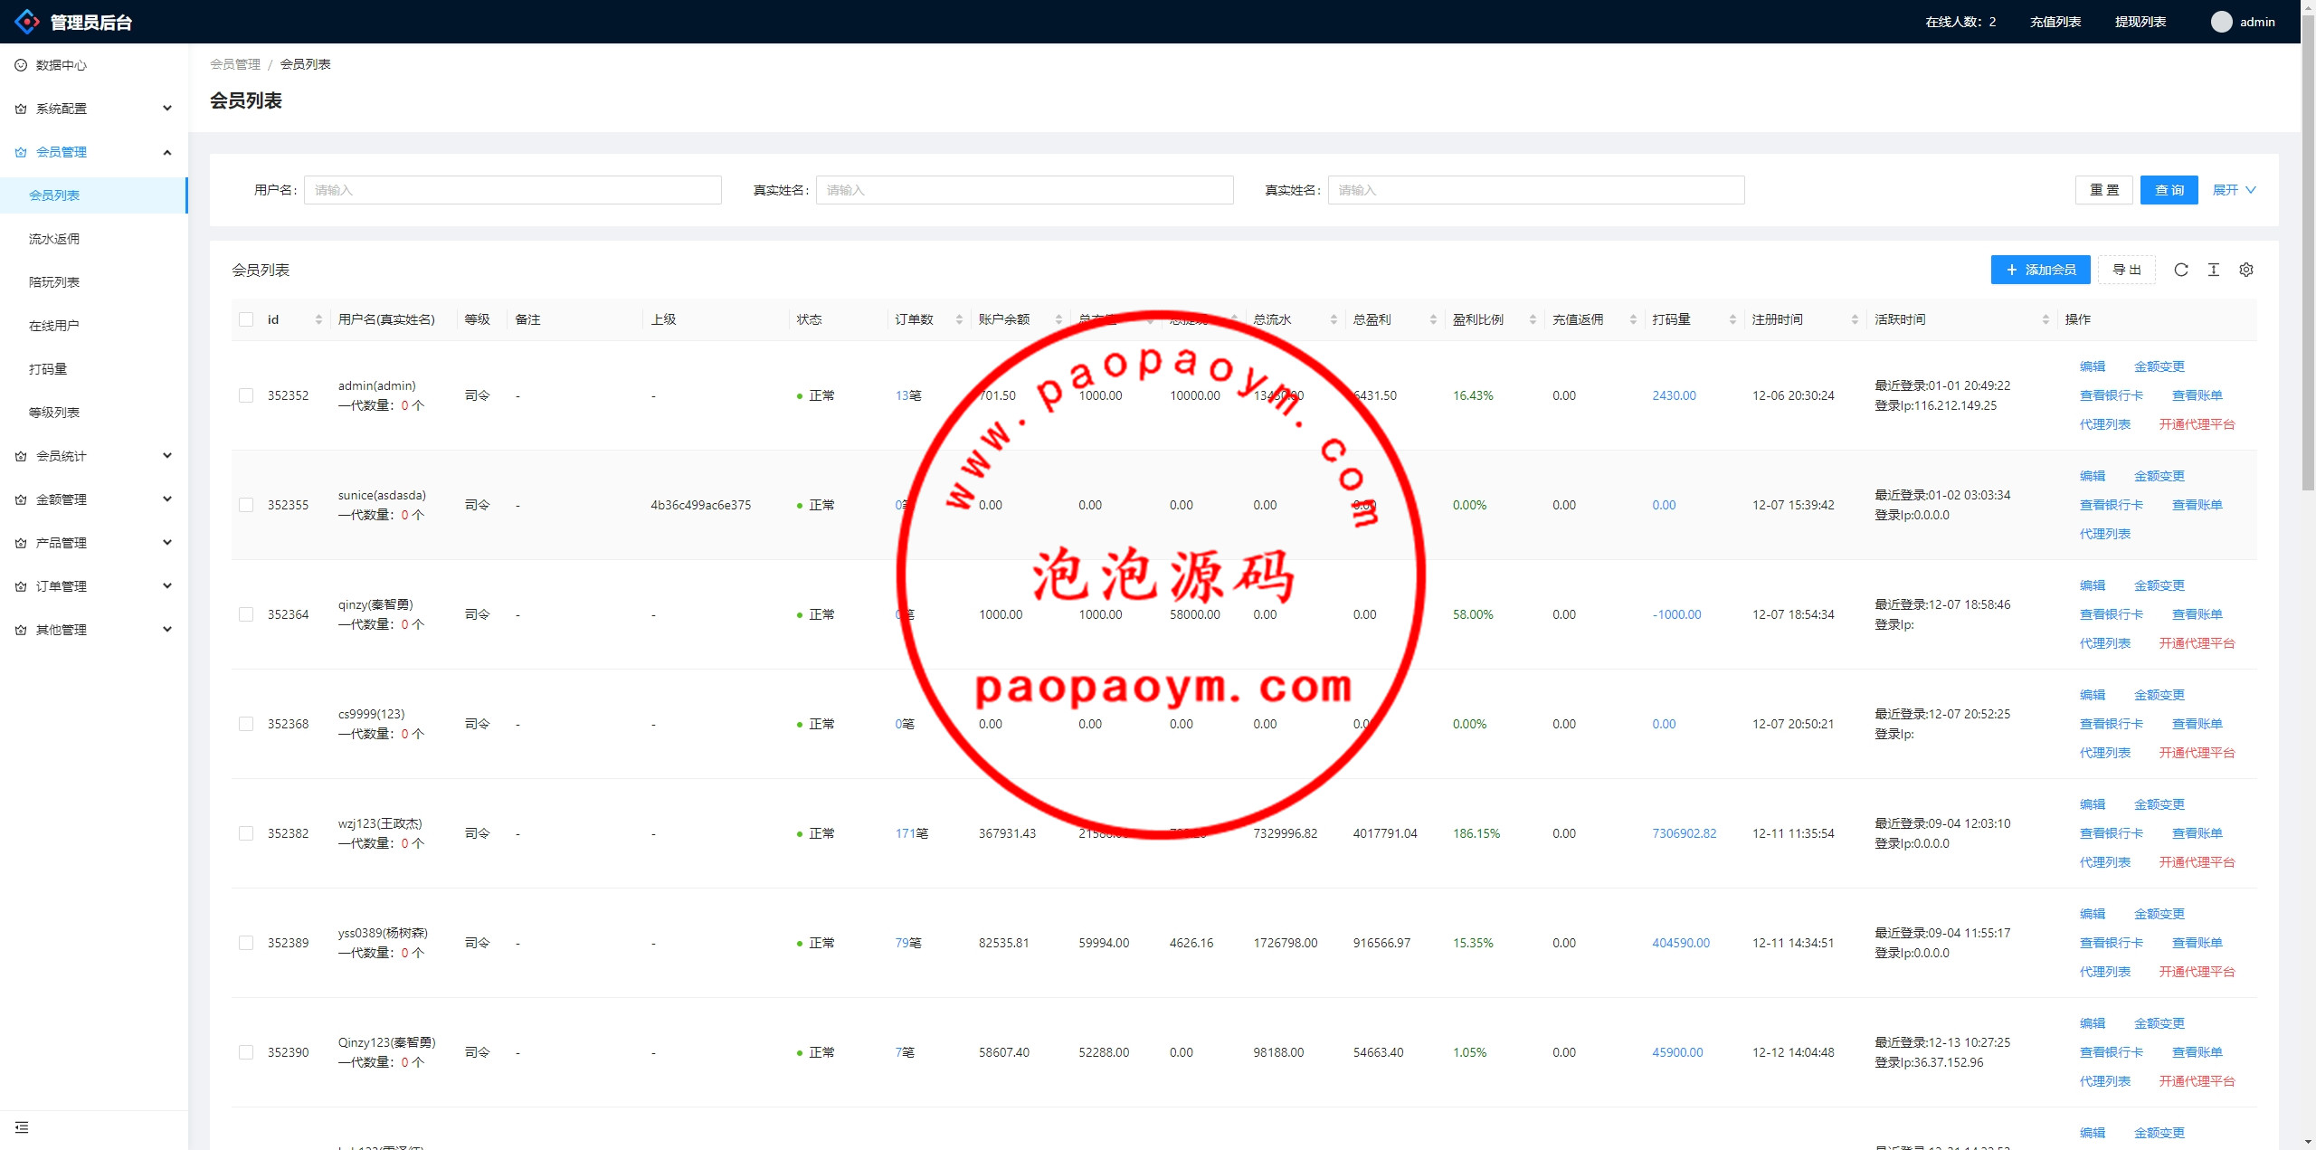Screen dimensions: 2316x1150
Task: Click 数据中心 sidebar icon
Action: 21,65
